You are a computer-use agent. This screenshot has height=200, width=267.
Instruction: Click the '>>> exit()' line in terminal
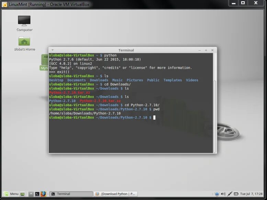tap(59, 72)
